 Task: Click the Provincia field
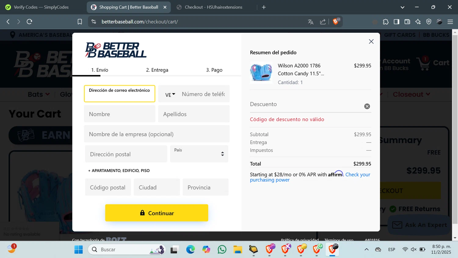click(205, 187)
